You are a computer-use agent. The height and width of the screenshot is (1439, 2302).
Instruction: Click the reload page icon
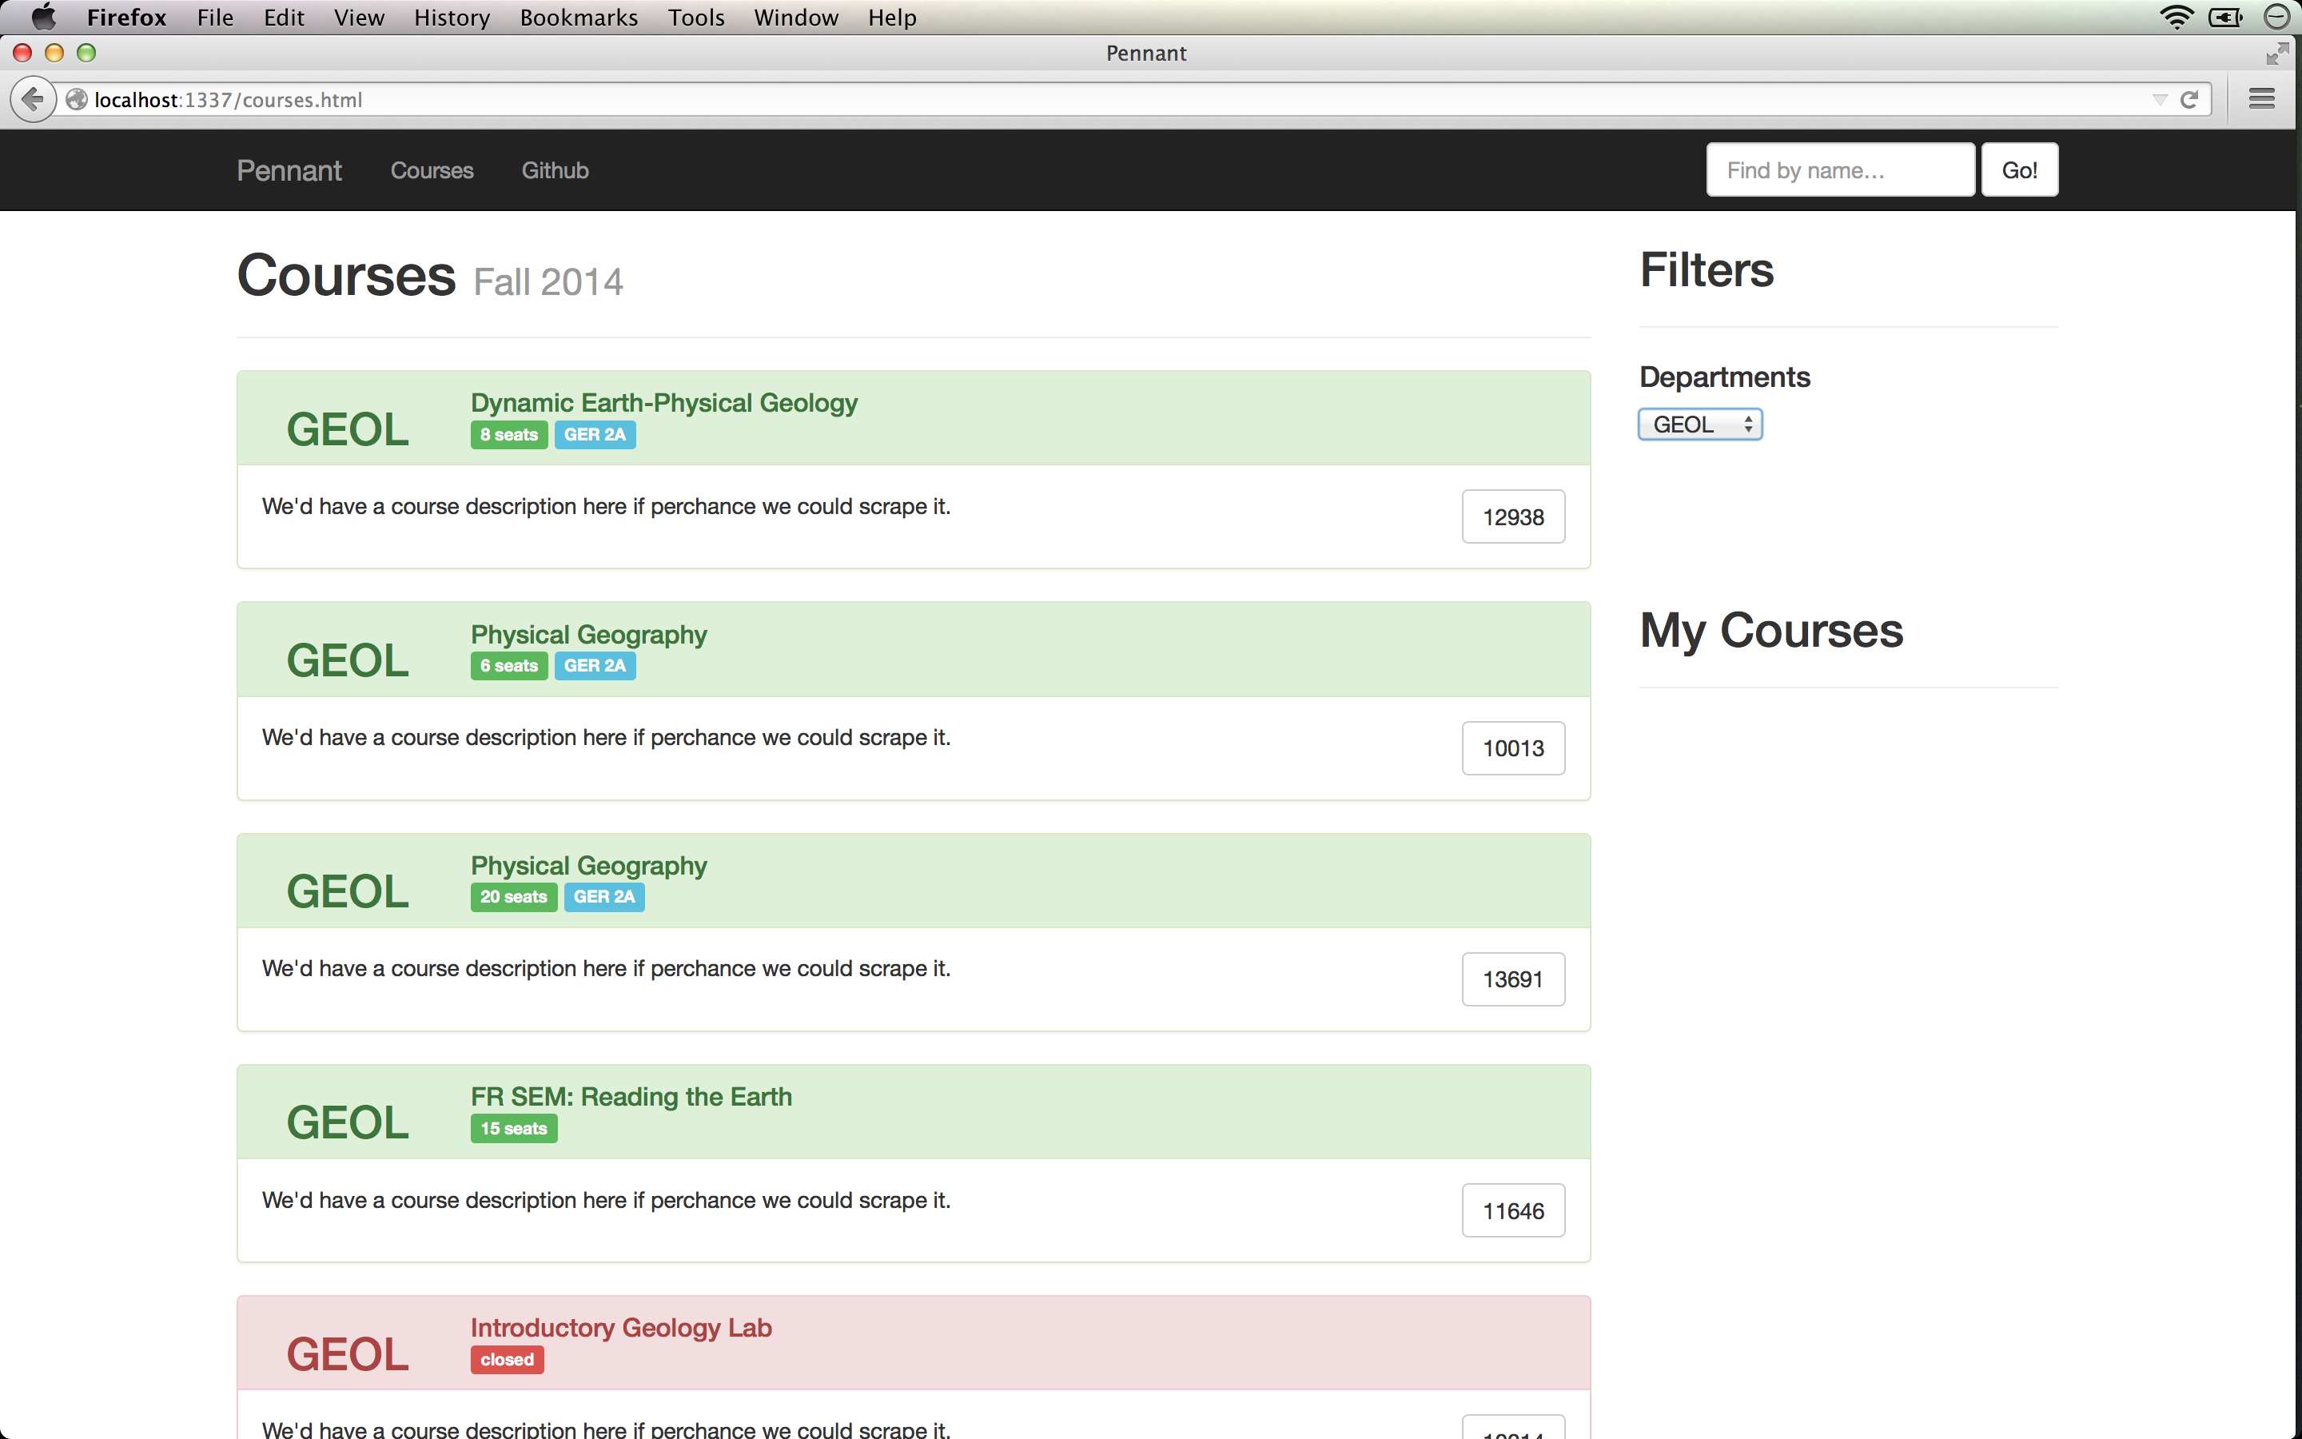click(2188, 99)
